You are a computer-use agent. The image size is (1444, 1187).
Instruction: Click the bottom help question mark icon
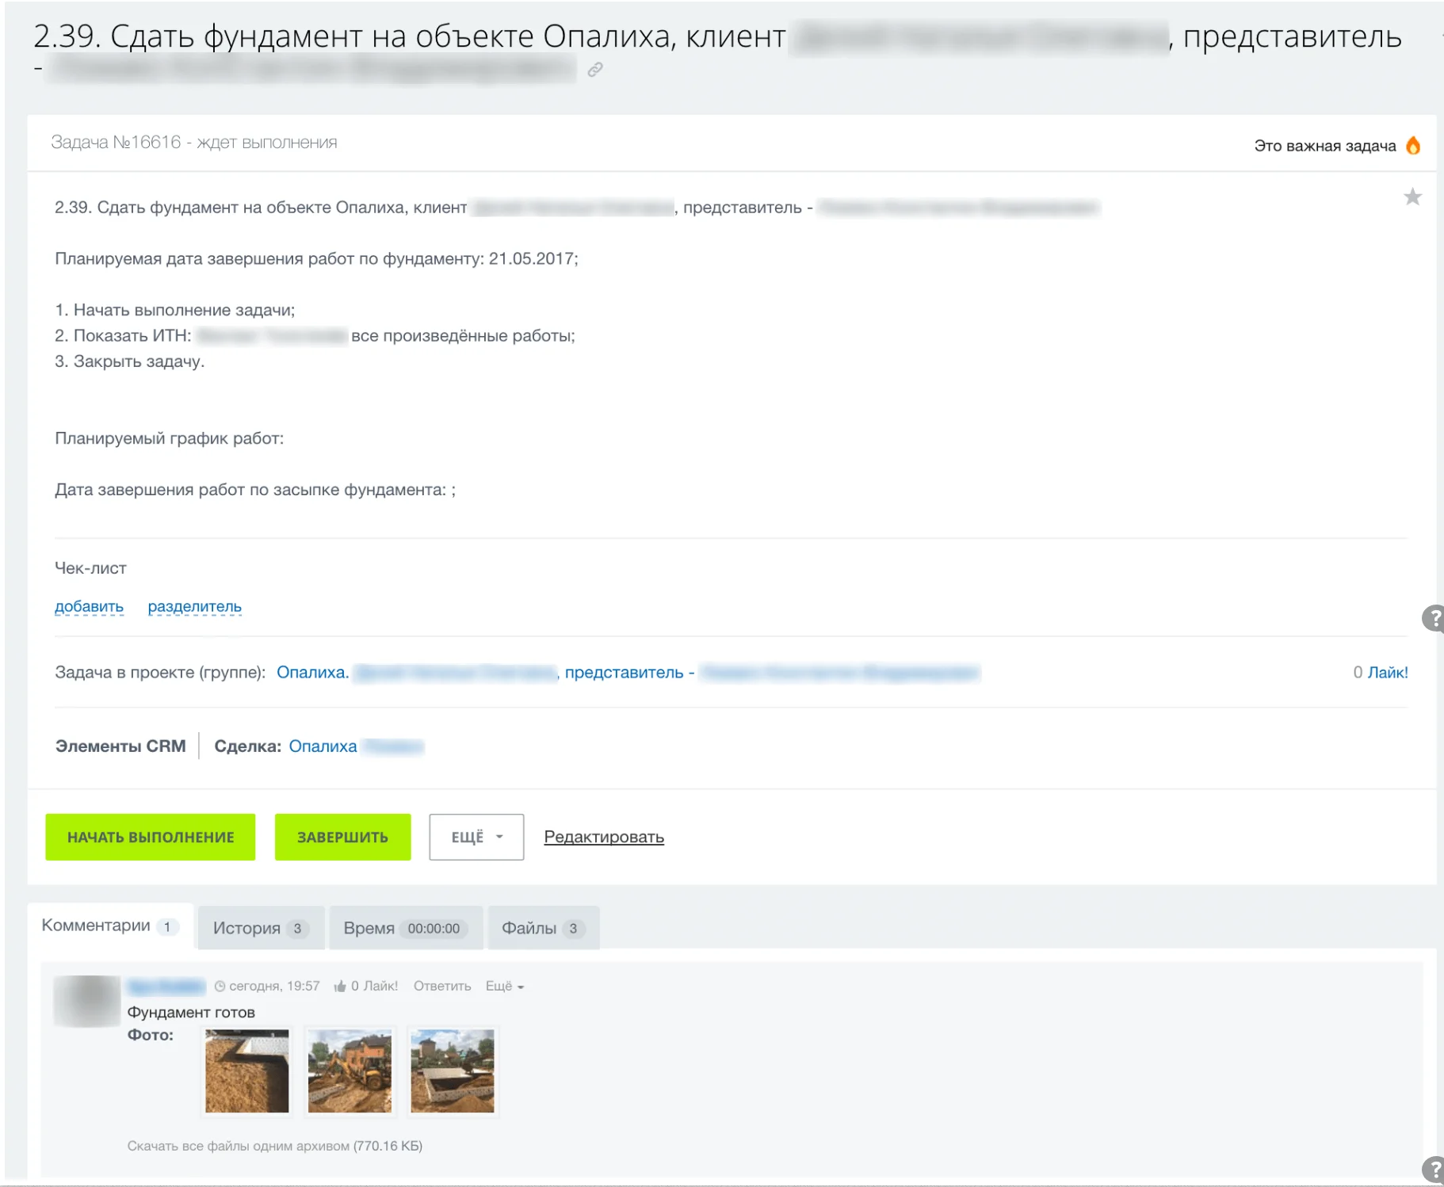(1434, 1170)
